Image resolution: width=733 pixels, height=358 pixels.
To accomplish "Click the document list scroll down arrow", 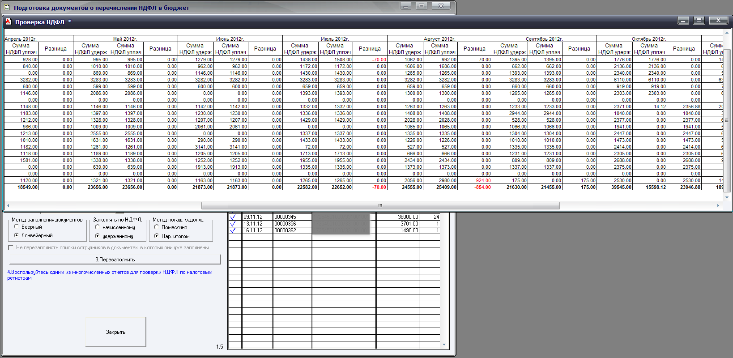I will 444,345.
